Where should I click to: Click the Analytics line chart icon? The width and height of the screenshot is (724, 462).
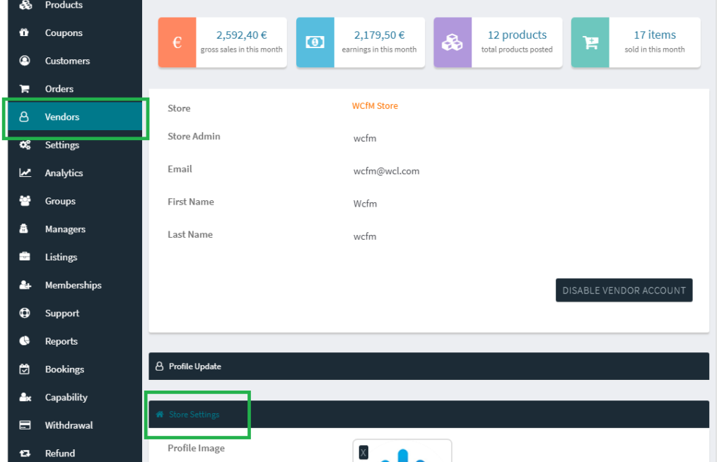[x=25, y=173]
